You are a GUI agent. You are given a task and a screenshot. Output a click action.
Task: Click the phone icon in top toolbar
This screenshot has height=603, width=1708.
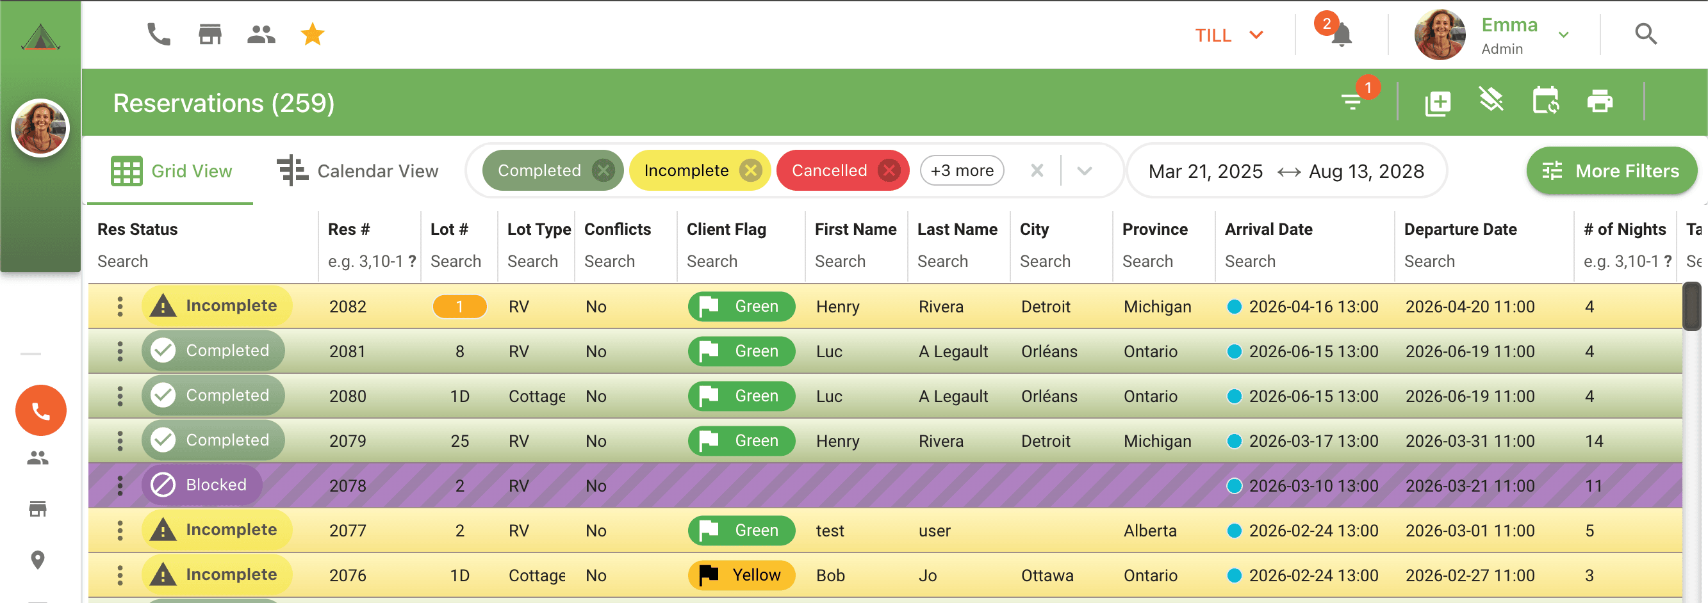[x=158, y=35]
